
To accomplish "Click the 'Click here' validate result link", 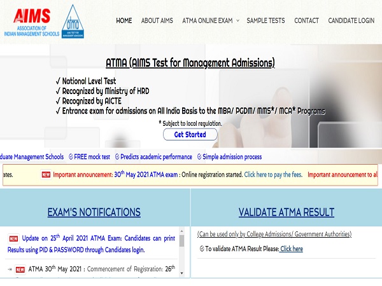I will click(292, 249).
